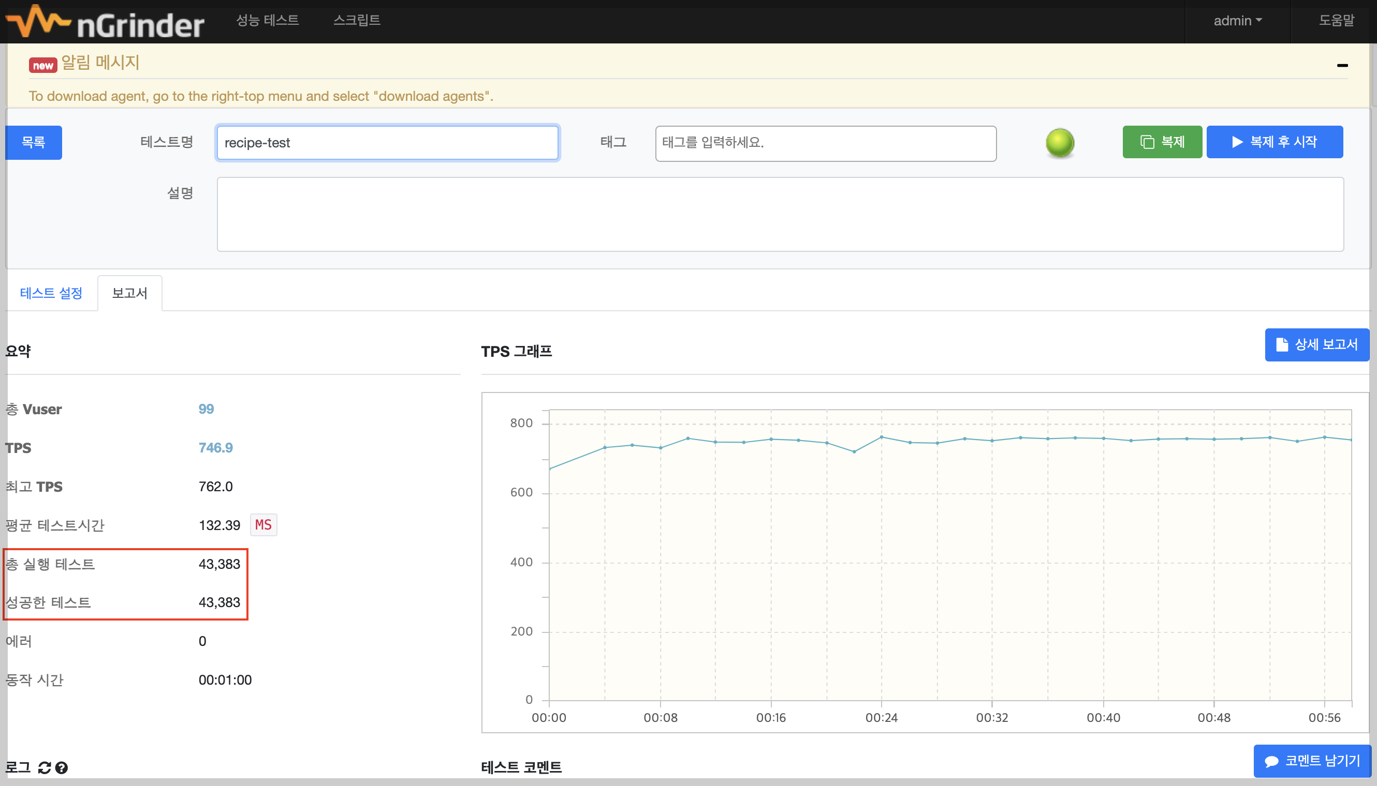Collapse the announcement message panel
This screenshot has width=1377, height=786.
pos(1342,65)
